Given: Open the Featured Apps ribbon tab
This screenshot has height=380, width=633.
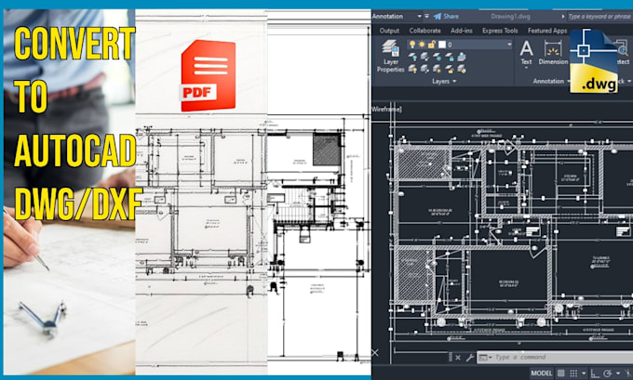Looking at the screenshot, I should pyautogui.click(x=547, y=31).
